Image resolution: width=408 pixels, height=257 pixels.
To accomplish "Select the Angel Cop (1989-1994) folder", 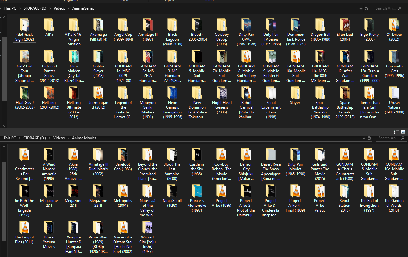I will 123,29.
